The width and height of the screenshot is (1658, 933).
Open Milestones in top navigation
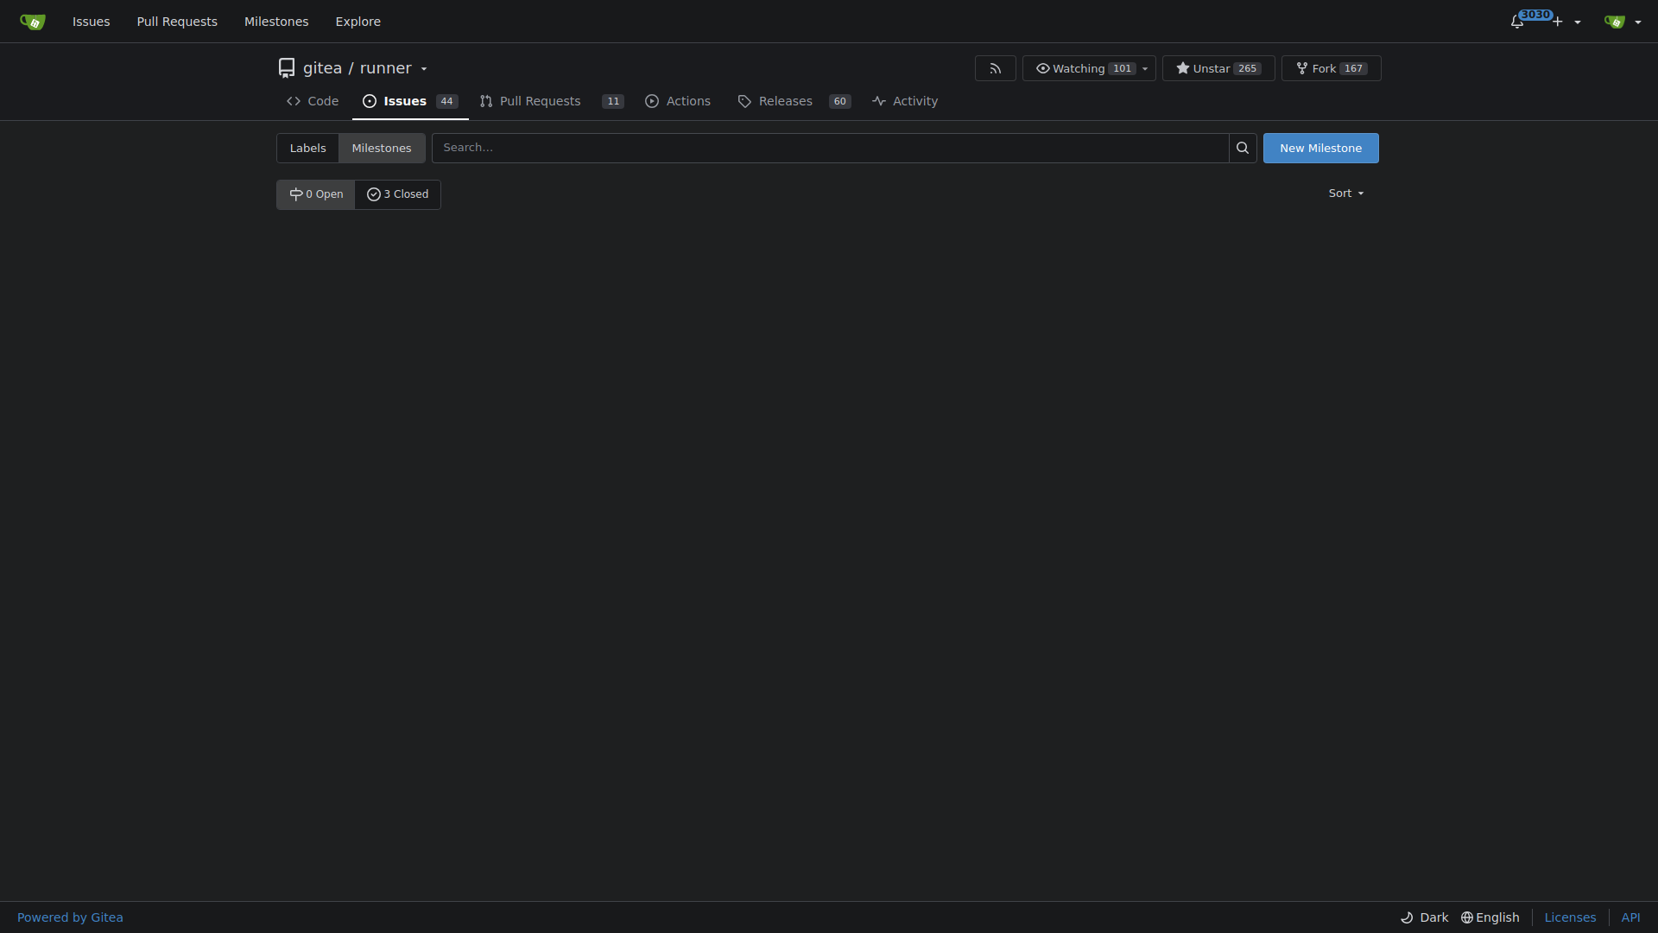coord(276,22)
